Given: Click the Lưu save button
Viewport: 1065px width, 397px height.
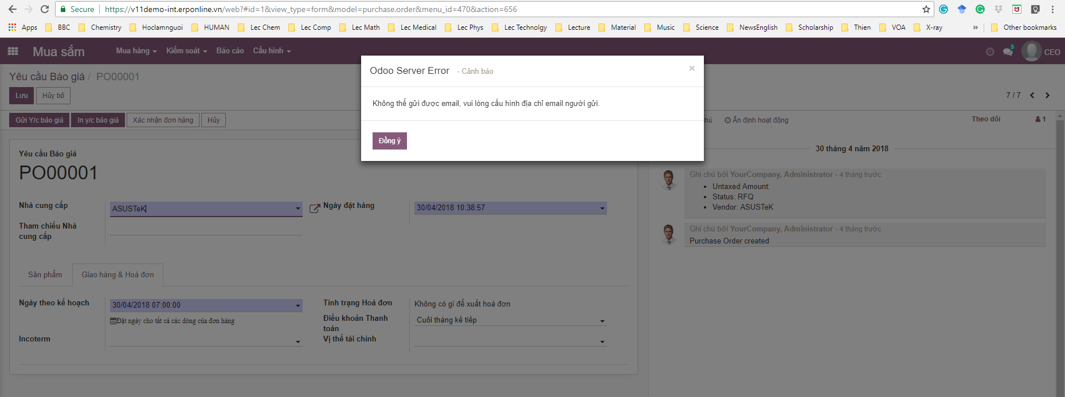Looking at the screenshot, I should pos(21,96).
